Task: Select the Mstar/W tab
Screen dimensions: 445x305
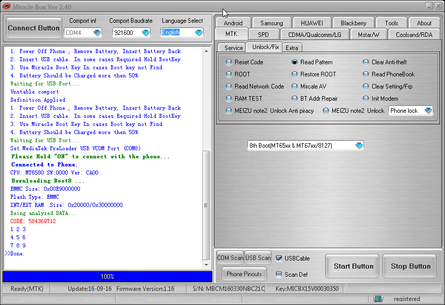Action: point(368,34)
